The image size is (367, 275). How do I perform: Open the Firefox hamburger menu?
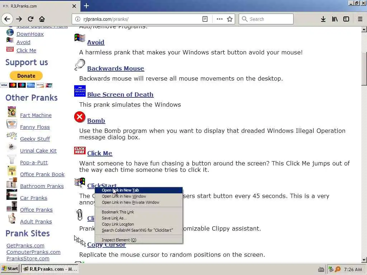pos(360,19)
